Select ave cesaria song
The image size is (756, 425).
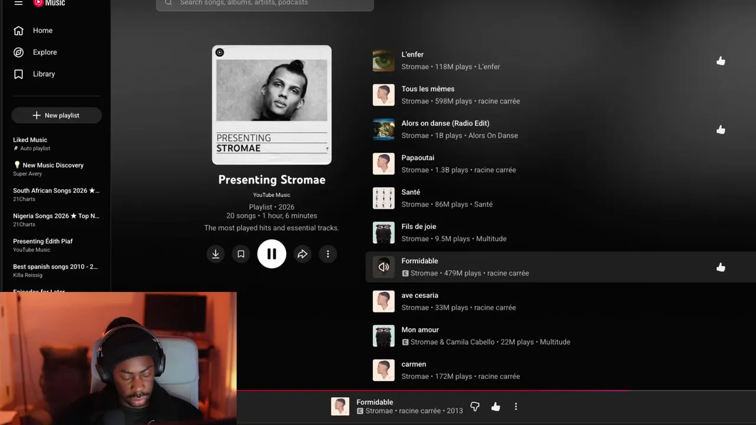420,296
